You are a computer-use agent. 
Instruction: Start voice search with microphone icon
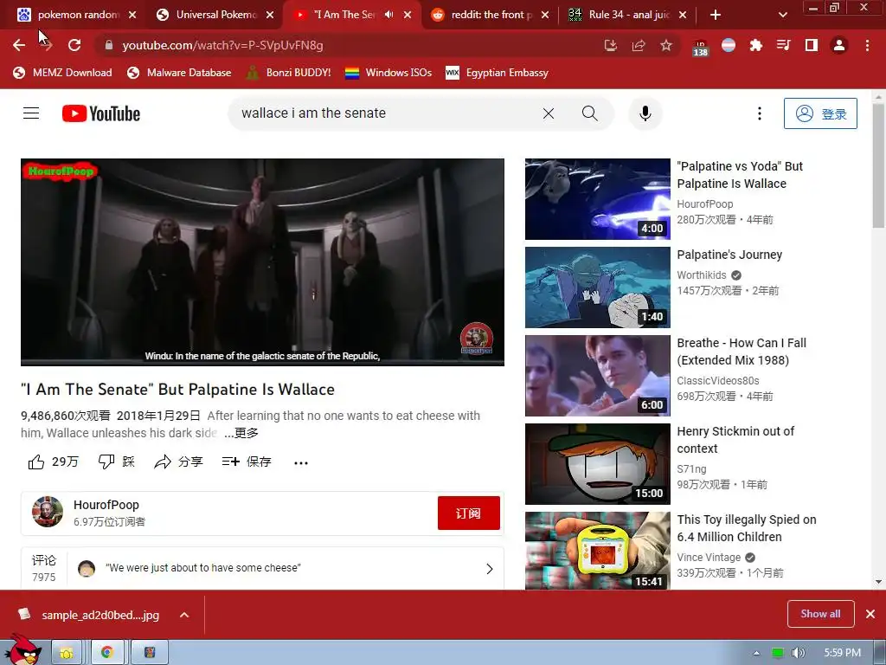645,113
